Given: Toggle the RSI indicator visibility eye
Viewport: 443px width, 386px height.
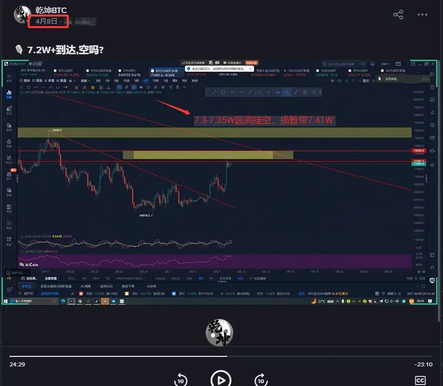Looking at the screenshot, I should tap(22, 251).
